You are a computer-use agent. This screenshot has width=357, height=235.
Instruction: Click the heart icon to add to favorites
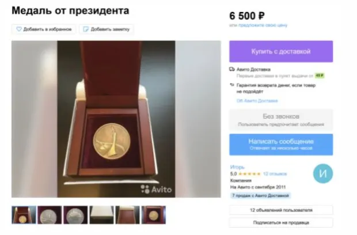coord(19,29)
